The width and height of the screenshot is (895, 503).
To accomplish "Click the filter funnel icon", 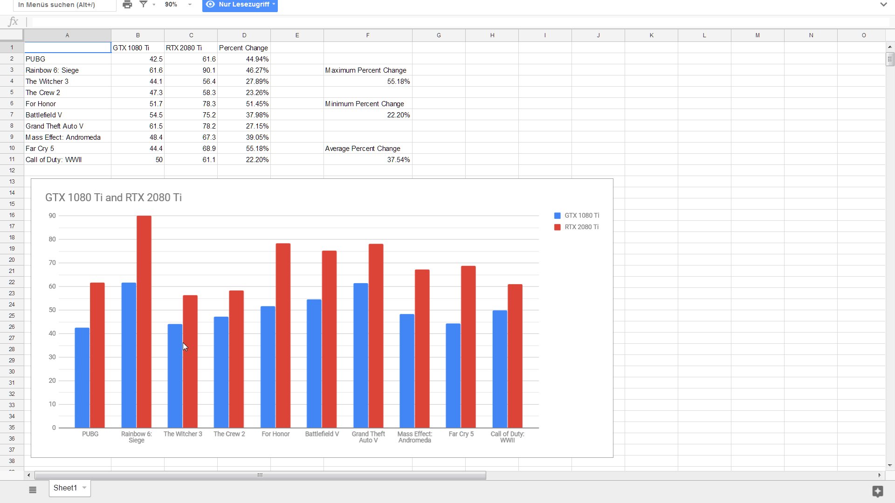I will coord(144,4).
